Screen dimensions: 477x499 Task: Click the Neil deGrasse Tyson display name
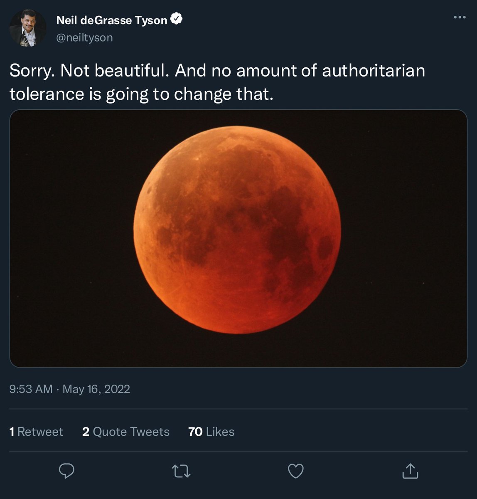click(x=111, y=20)
